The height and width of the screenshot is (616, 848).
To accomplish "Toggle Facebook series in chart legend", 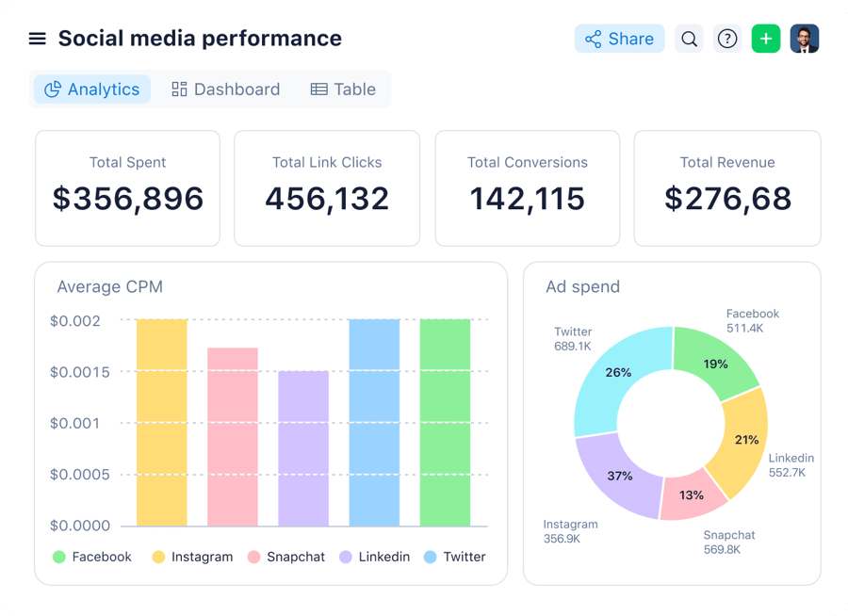I will coord(92,557).
